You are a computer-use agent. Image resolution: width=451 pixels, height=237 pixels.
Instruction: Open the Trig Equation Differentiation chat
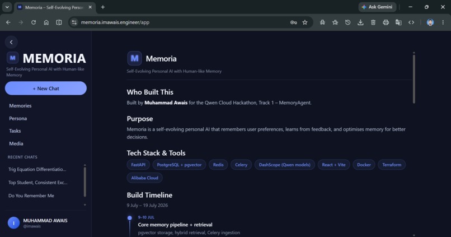pyautogui.click(x=37, y=169)
